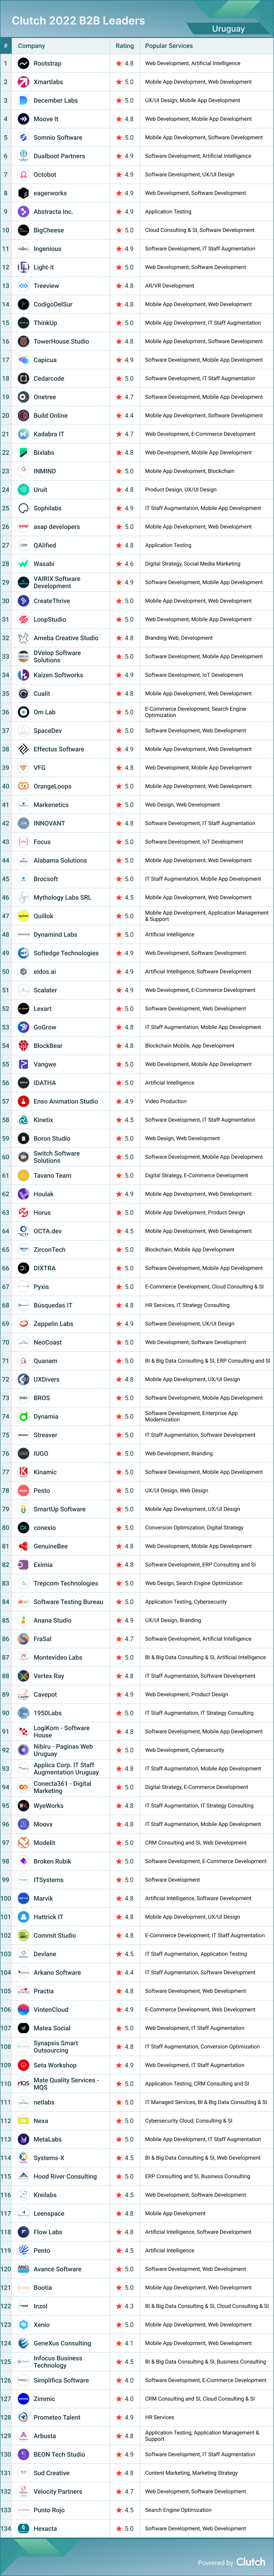Click the Popular Services column header
The height and width of the screenshot is (2576, 274).
pos(169,45)
